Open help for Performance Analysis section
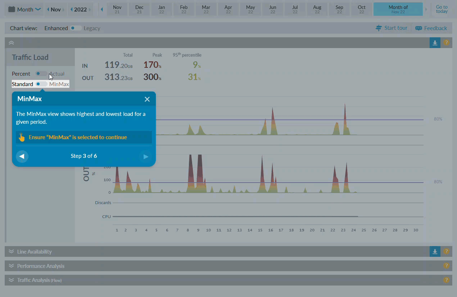 click(446, 266)
